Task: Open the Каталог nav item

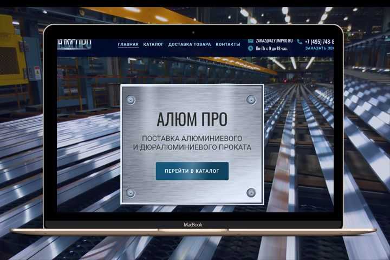Action: (153, 44)
